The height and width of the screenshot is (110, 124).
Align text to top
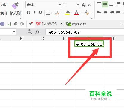pos(99,4)
